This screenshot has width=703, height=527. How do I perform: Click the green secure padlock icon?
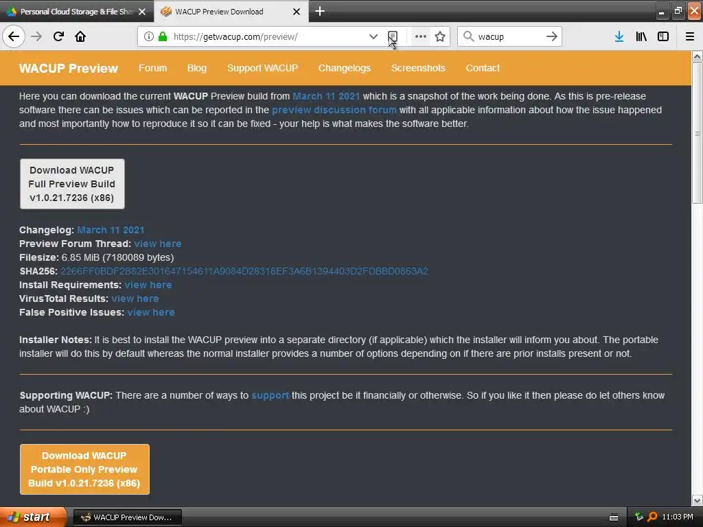click(x=163, y=36)
